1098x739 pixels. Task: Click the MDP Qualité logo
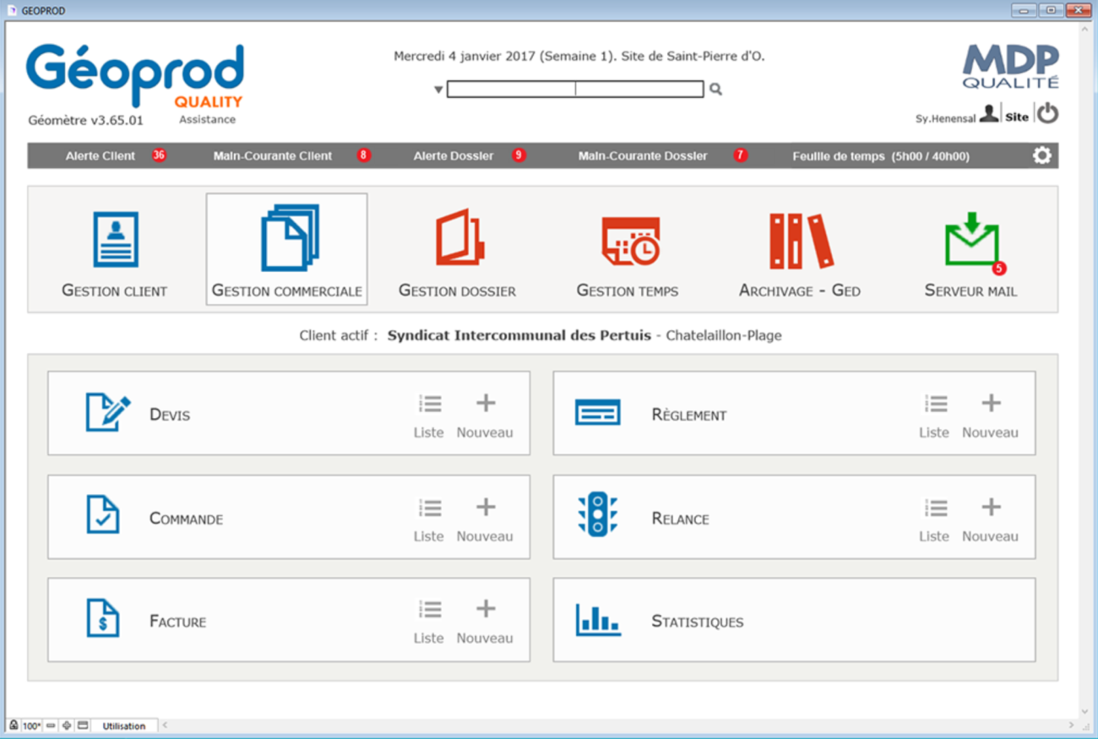tap(1010, 67)
